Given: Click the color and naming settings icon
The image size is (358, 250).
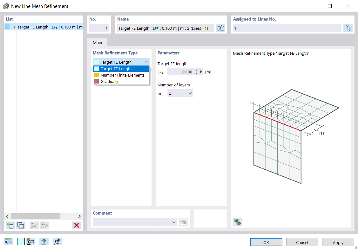Looking at the screenshot, I should click(30, 241).
